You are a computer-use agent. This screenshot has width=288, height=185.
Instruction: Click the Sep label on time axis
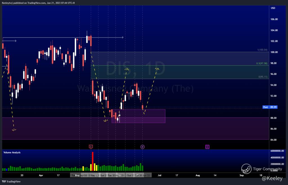tap(242, 175)
